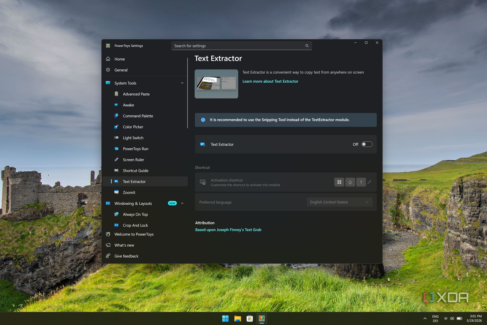Click the Shortcut Guide icon
Screen dimensions: 487x325
click(x=117, y=170)
